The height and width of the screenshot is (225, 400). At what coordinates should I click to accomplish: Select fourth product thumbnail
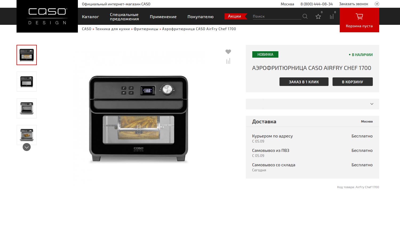pos(27,135)
